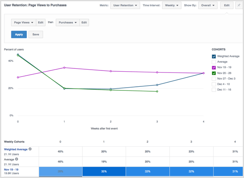
Task: Select the 32% week 3 cell
Action: coord(192,171)
